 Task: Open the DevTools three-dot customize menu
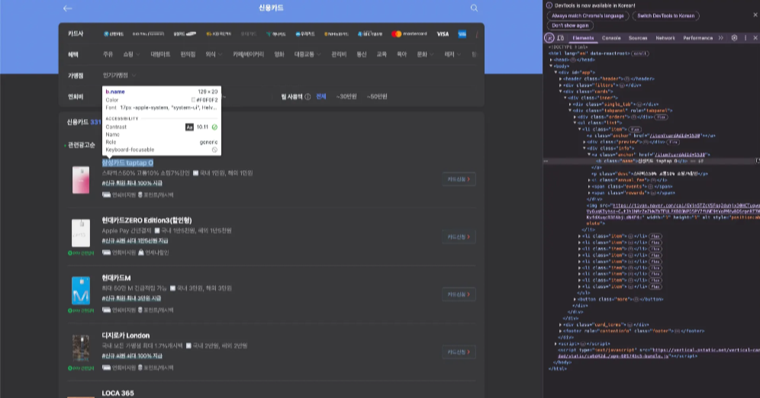(x=746, y=38)
